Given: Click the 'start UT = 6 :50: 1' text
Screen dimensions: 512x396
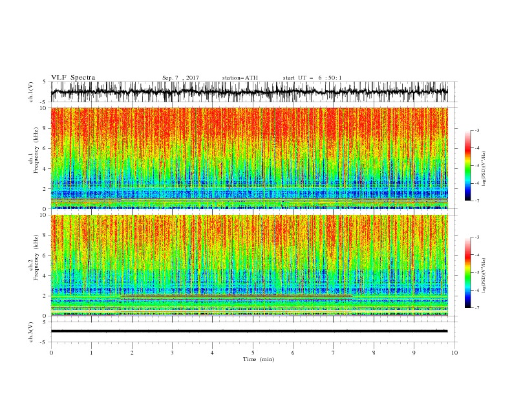Looking at the screenshot, I should pos(312,78).
